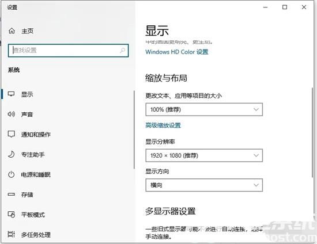Open the 100% (推荐) scaling dropdown
Viewport: 317px width, 244px height.
coord(204,109)
